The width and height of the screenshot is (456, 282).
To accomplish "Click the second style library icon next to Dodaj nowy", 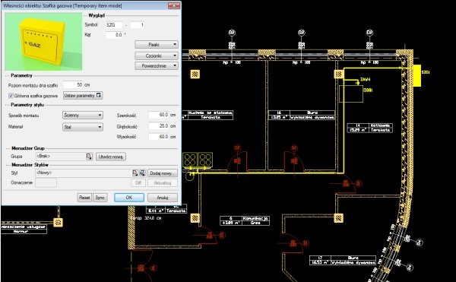I will tap(142, 173).
